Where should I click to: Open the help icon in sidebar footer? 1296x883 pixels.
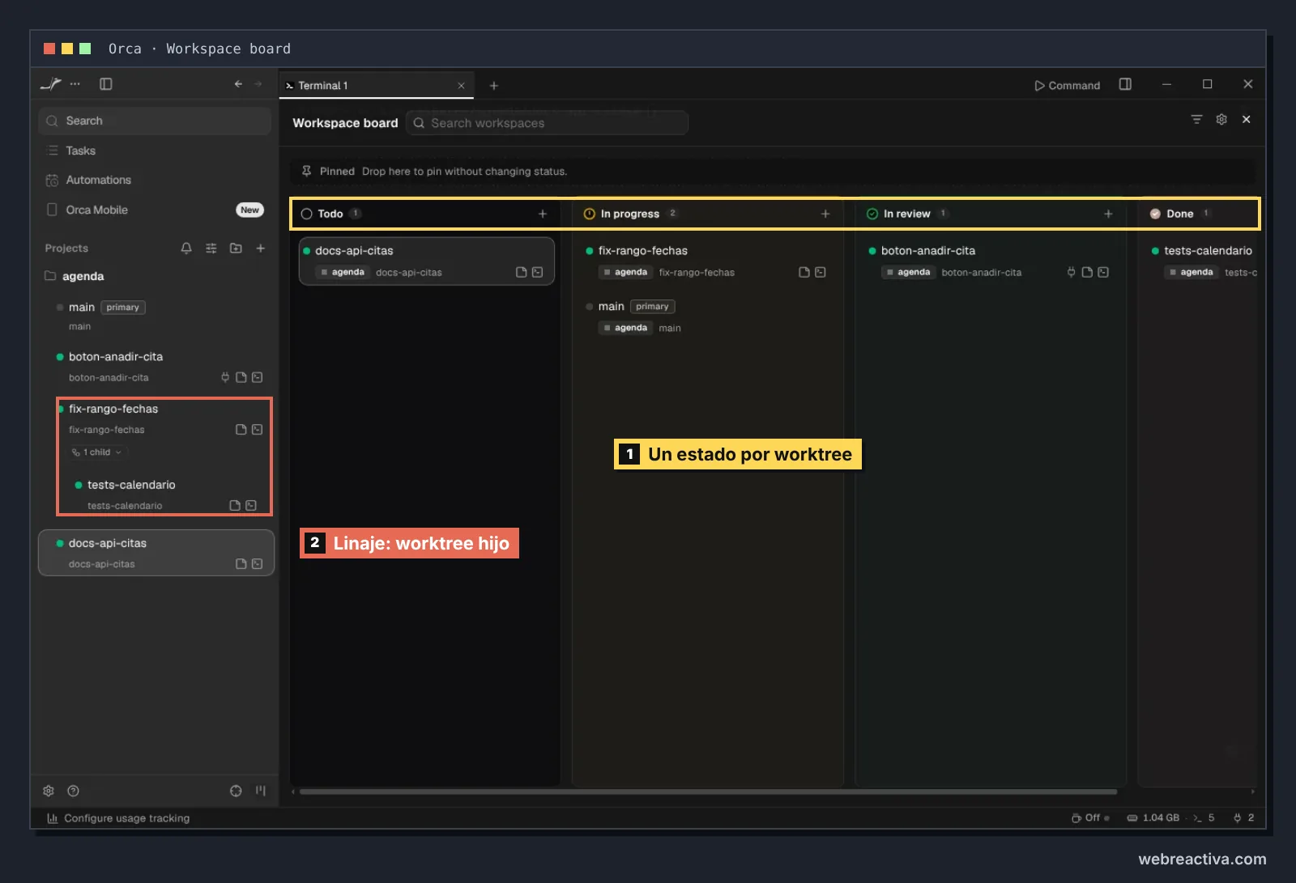pyautogui.click(x=74, y=791)
